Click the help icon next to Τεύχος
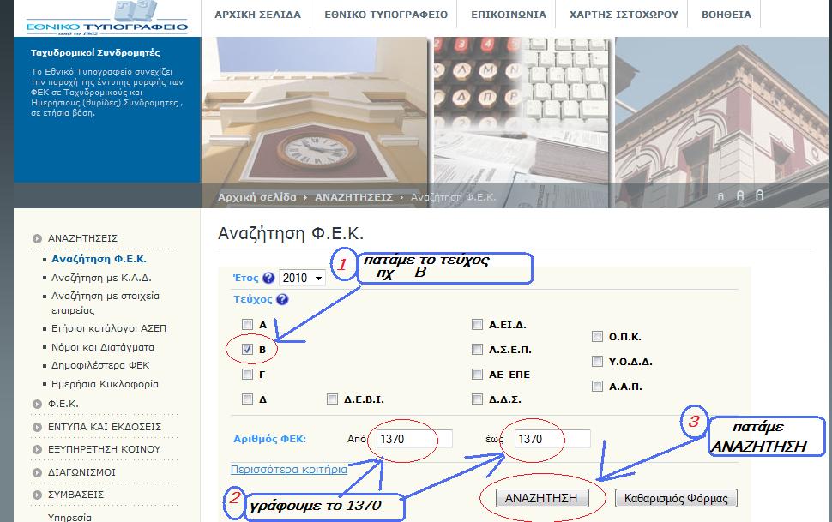 (282, 300)
